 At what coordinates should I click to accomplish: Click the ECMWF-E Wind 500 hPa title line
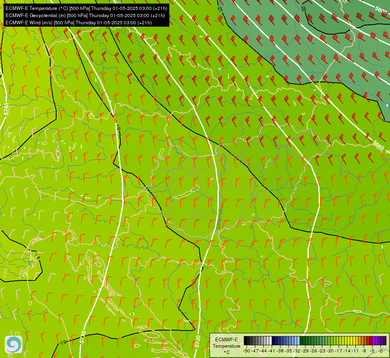point(78,23)
